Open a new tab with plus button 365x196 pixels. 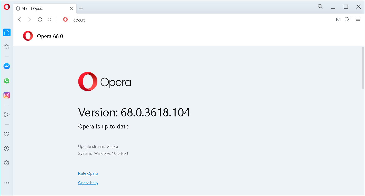tap(81, 8)
